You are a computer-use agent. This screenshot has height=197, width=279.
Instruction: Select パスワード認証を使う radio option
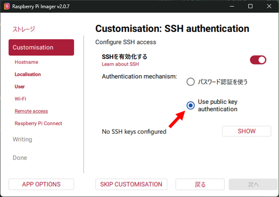point(190,82)
